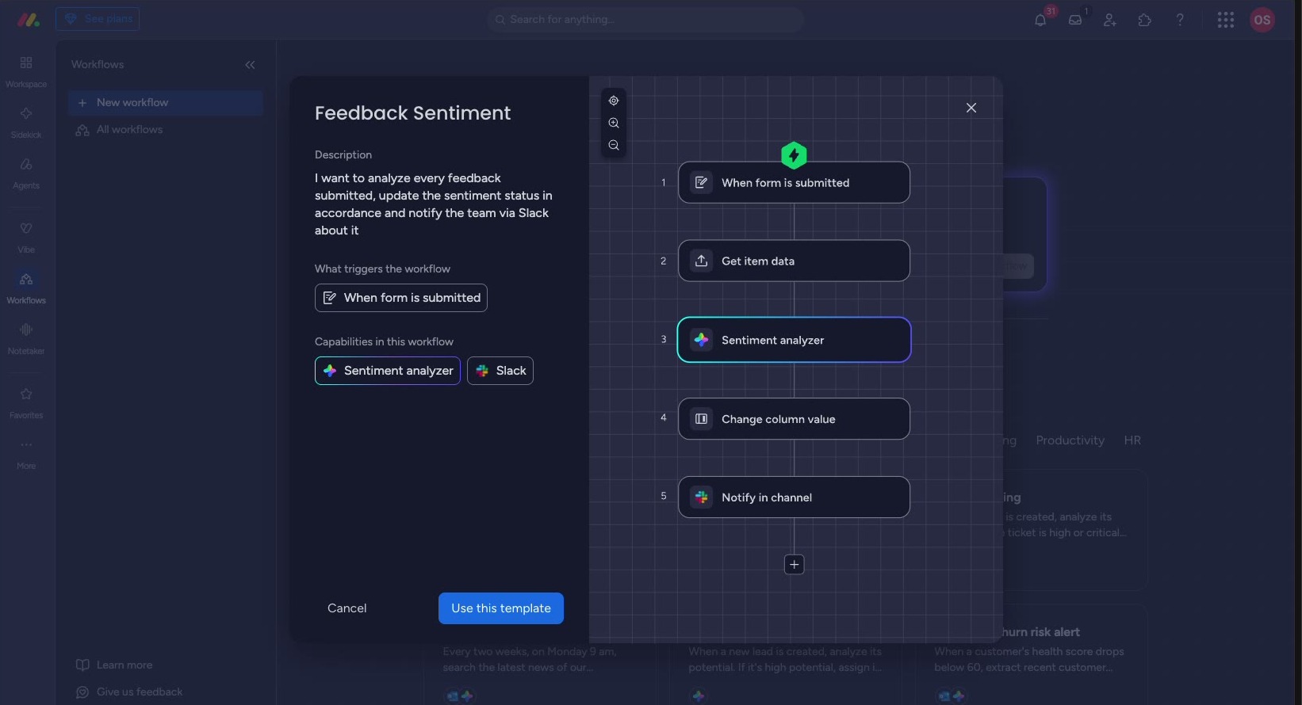Open Notetaker in the left sidebar
This screenshot has width=1302, height=705.
click(x=26, y=338)
